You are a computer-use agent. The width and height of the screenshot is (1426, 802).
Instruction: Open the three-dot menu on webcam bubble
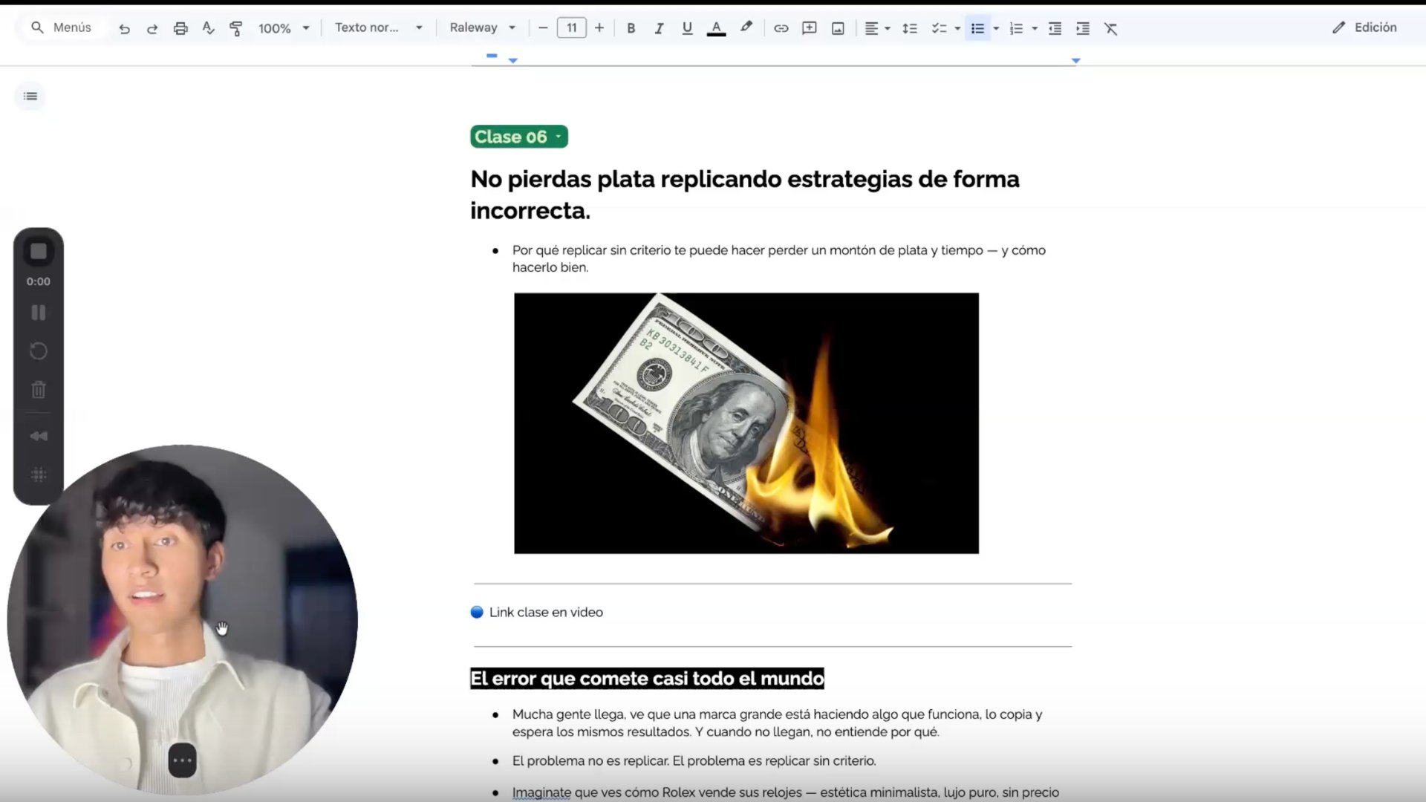(182, 760)
